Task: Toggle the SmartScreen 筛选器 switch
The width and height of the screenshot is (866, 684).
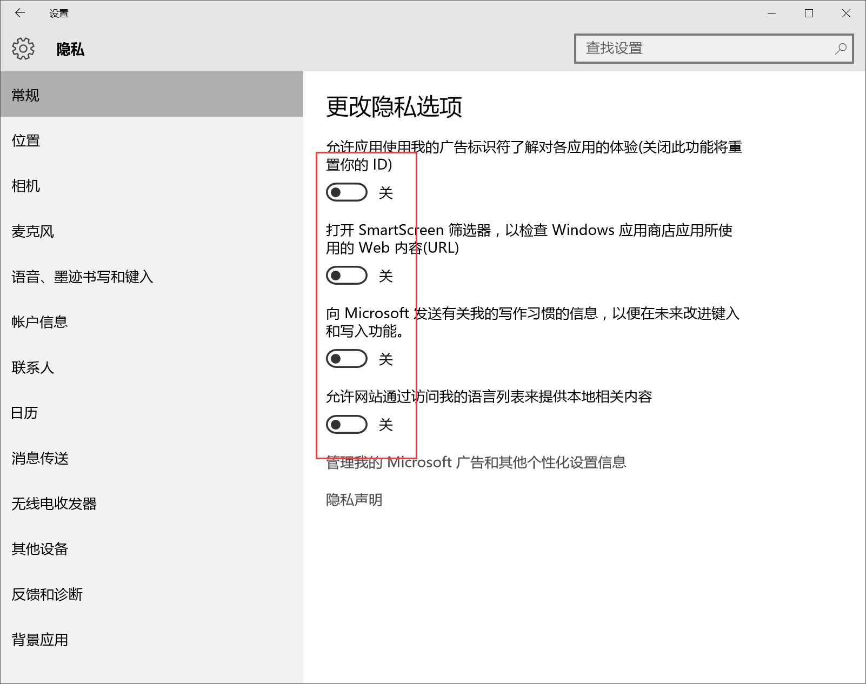Action: click(x=347, y=276)
